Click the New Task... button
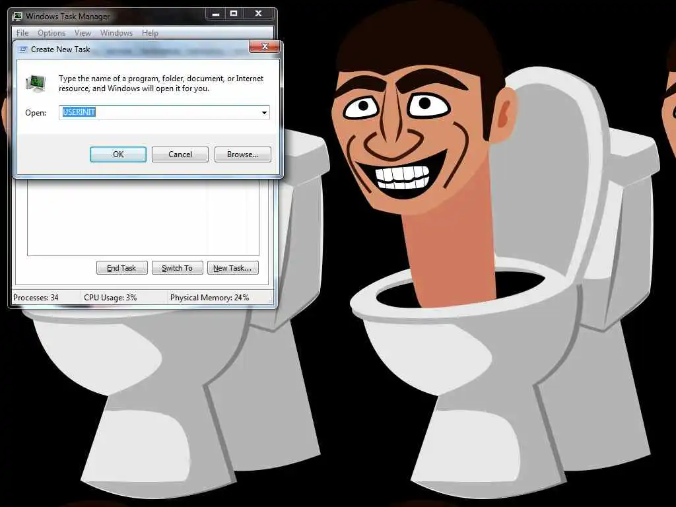The height and width of the screenshot is (507, 676). (x=233, y=268)
